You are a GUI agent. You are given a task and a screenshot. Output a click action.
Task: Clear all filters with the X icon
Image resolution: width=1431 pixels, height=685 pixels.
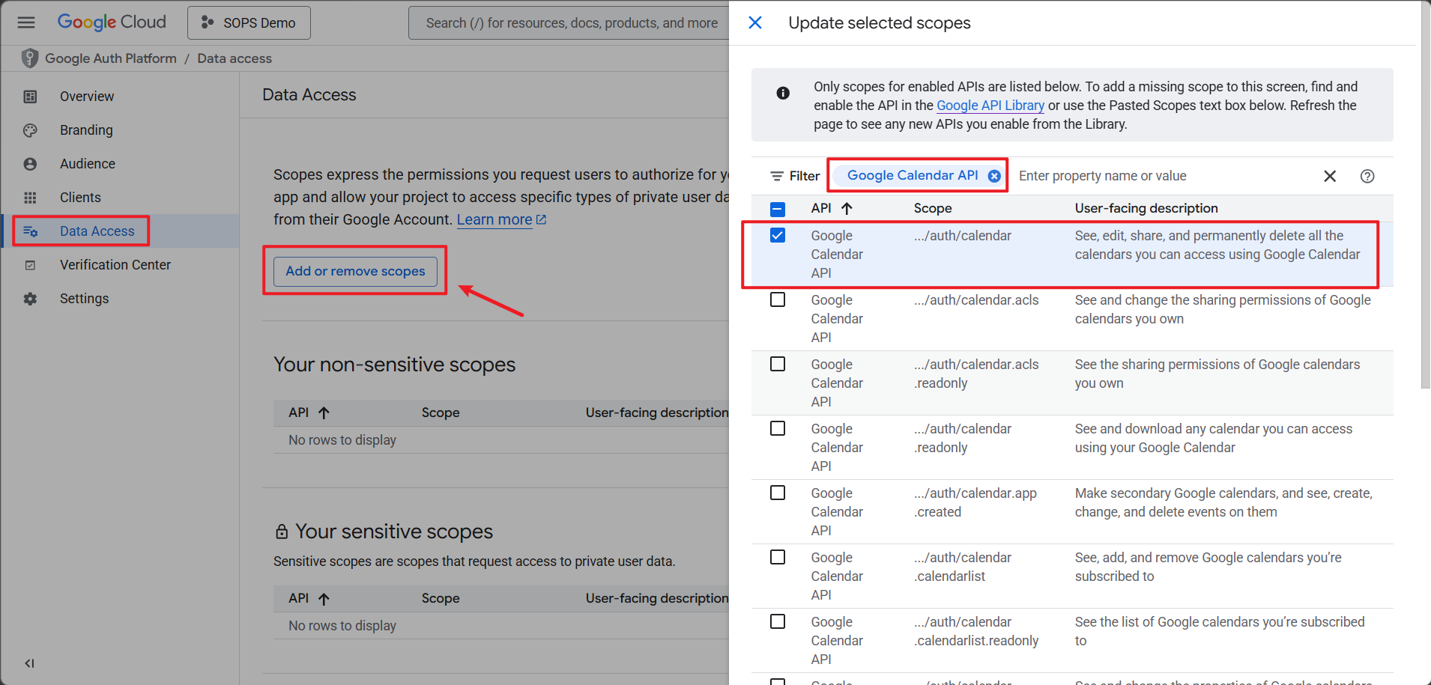click(x=1330, y=176)
